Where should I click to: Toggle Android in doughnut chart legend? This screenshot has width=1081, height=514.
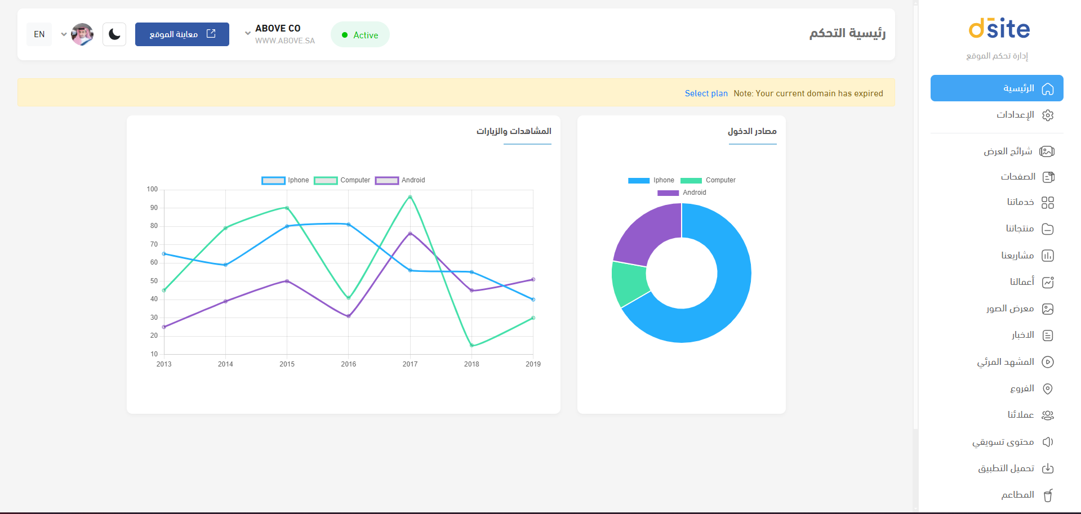[x=682, y=193]
